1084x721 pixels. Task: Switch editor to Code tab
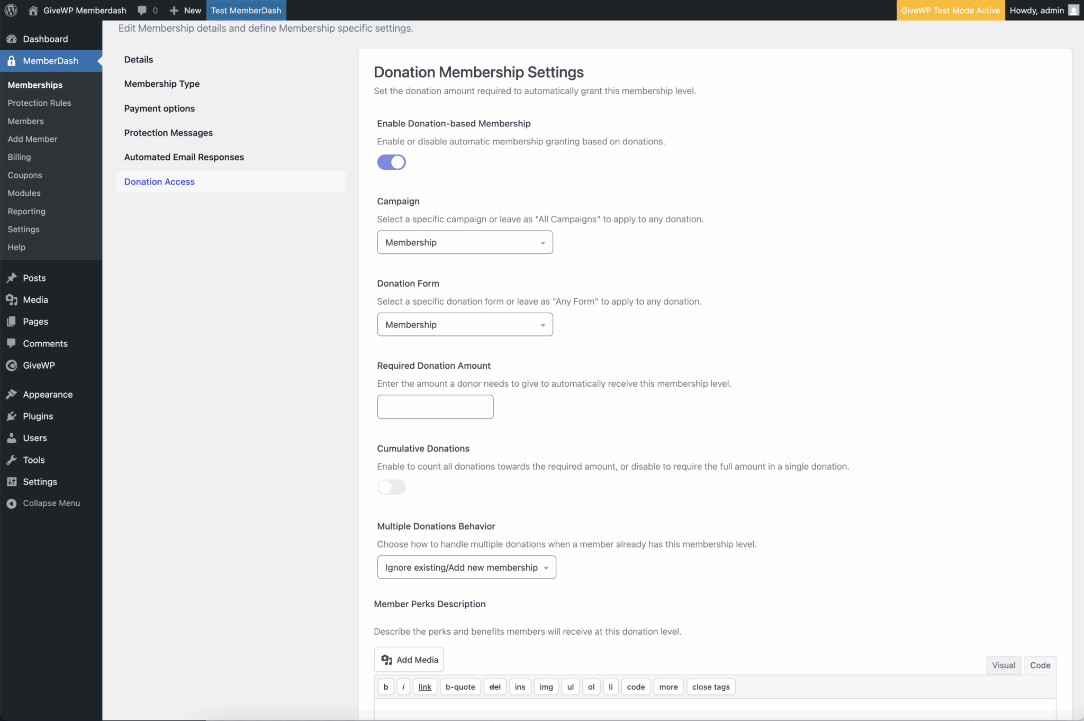pyautogui.click(x=1040, y=665)
